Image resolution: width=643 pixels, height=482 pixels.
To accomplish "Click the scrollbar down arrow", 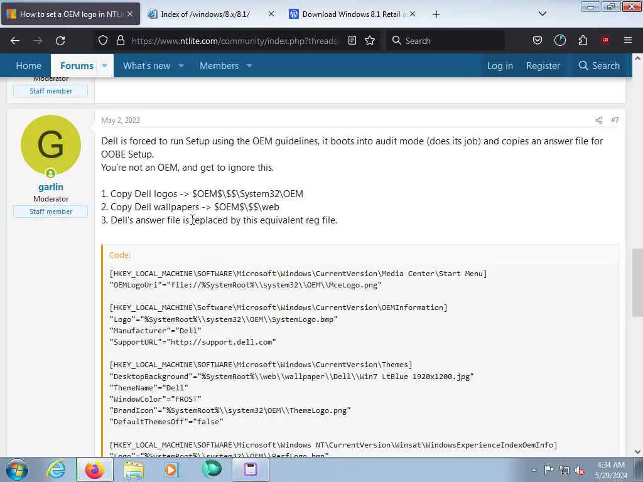I will click(637, 452).
